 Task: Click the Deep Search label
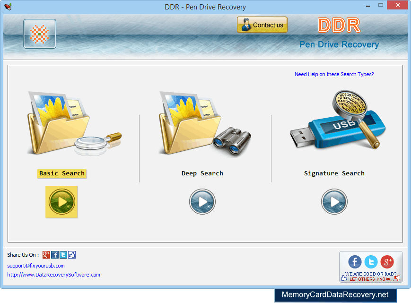202,173
